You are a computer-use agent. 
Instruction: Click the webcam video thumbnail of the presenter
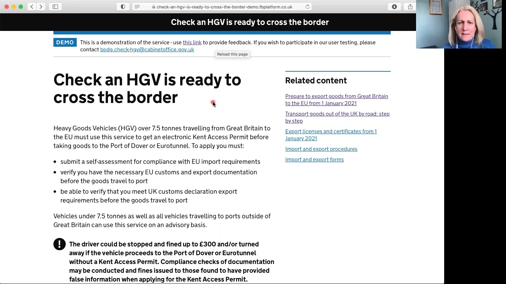[x=459, y=24]
